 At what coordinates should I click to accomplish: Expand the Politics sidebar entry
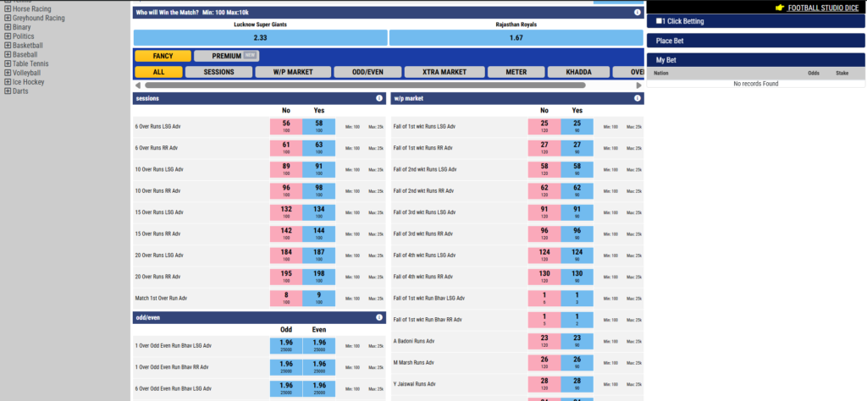pyautogui.click(x=8, y=36)
